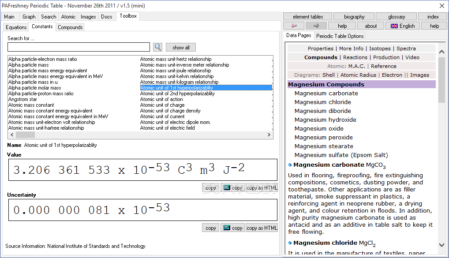Copy the Value as HTML
This screenshot has width=449, height=258.
click(262, 187)
